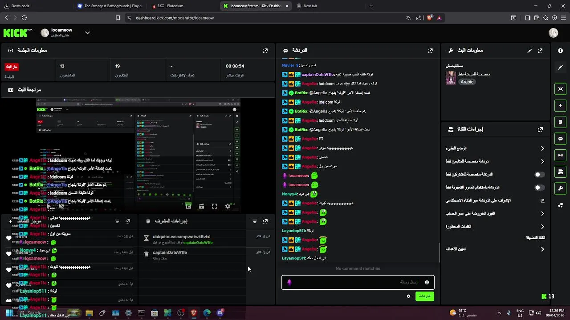Click the Kick logo
570x320 pixels.
click(18, 33)
